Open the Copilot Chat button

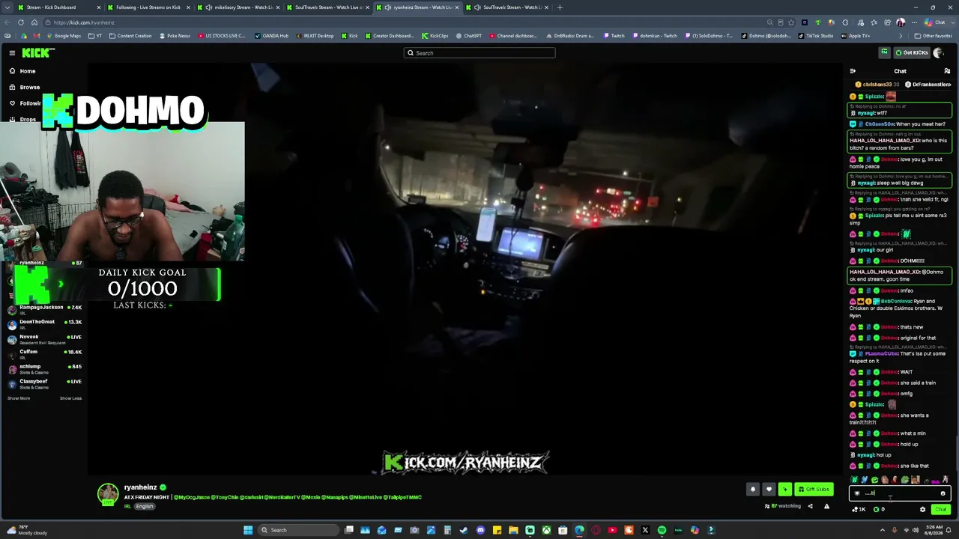click(x=936, y=22)
